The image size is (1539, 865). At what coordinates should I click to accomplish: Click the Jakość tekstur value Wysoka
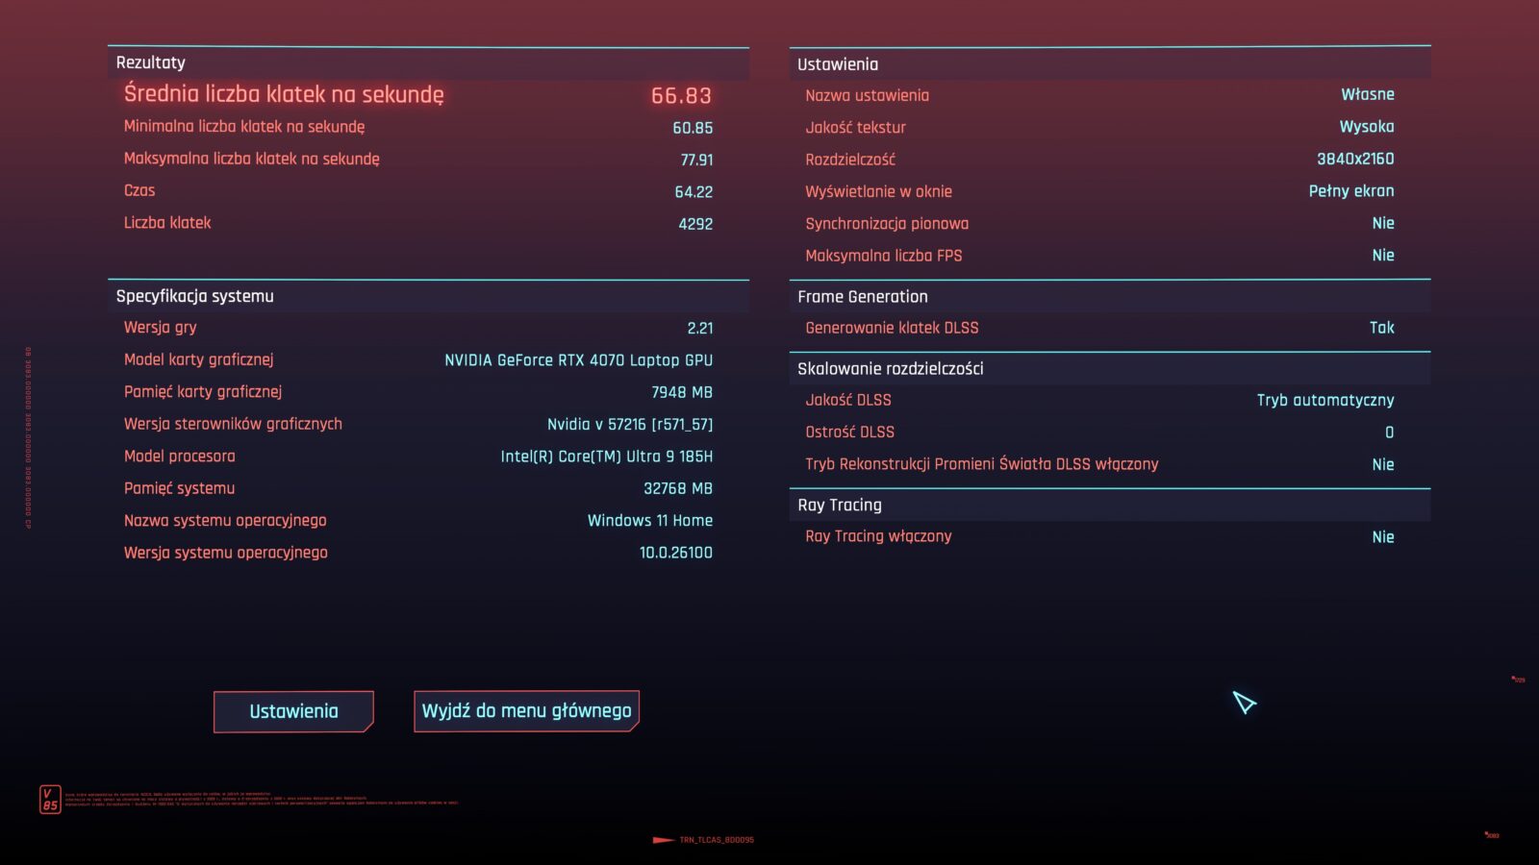[1366, 127]
